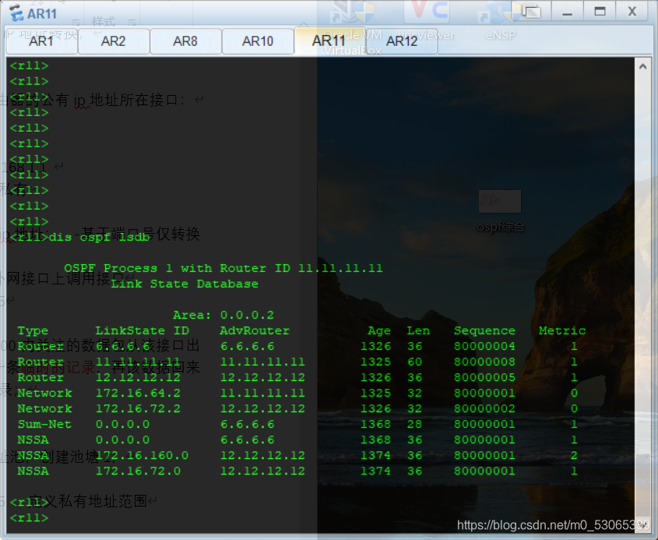The width and height of the screenshot is (658, 540).
Task: Click the 'Age' column header
Action: pos(379,331)
